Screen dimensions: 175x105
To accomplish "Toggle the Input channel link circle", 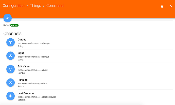I will [10, 56].
